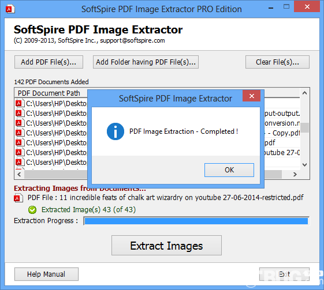This screenshot has width=324, height=290.
Task: Click 'PDF Image Extraction - Completed !' message
Action: 184,131
